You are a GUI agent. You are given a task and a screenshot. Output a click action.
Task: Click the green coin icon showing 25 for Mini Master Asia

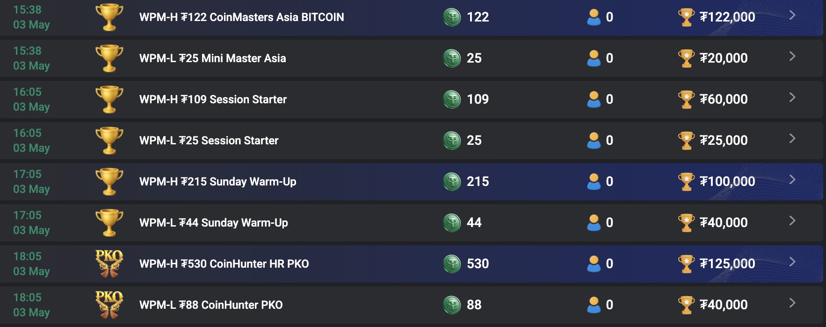point(453,58)
